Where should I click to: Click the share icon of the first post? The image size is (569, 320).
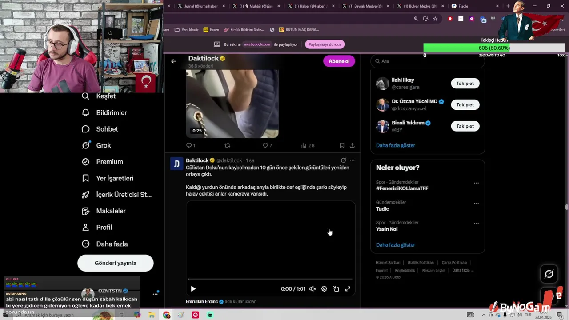tap(352, 145)
